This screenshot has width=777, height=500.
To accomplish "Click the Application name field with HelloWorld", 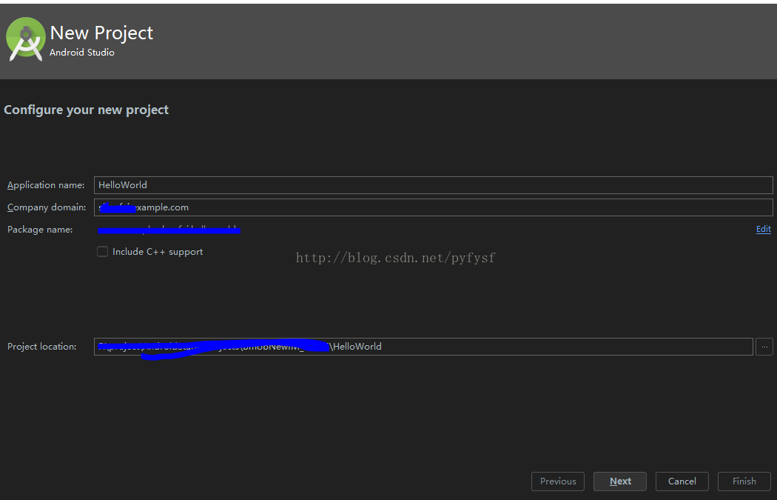I will pyautogui.click(x=433, y=185).
